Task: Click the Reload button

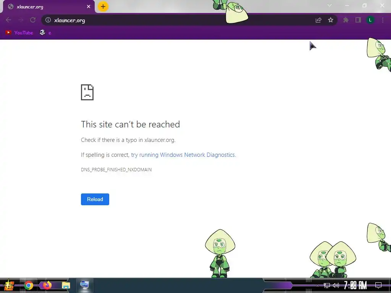Action: click(95, 199)
